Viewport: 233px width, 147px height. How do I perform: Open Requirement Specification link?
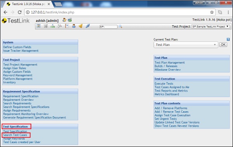coord(21,96)
